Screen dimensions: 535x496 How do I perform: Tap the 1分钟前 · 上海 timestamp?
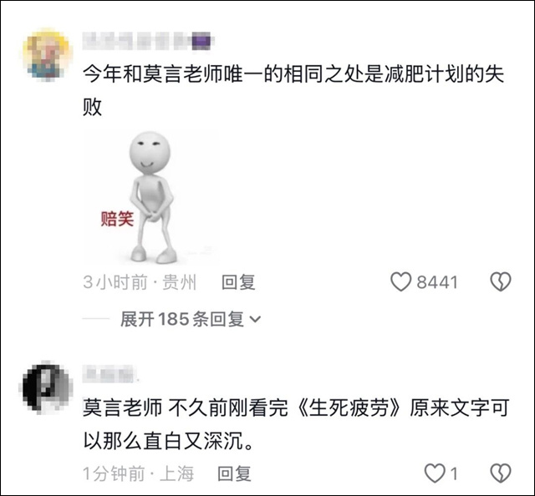tap(139, 473)
